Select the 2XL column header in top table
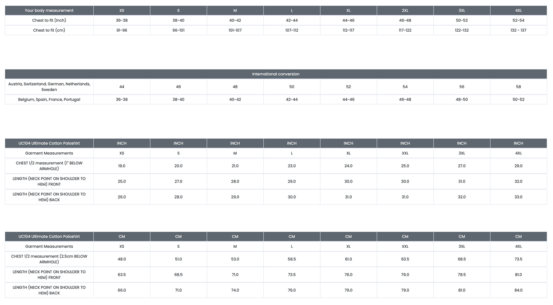Viewport: 553px width, 305px height. point(405,10)
